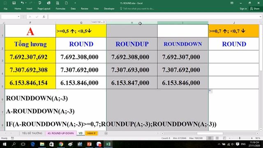Expand the Name Box dropdown

tap(18, 16)
